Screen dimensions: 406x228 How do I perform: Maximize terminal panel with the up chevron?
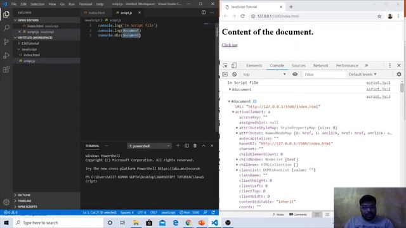coord(204,146)
